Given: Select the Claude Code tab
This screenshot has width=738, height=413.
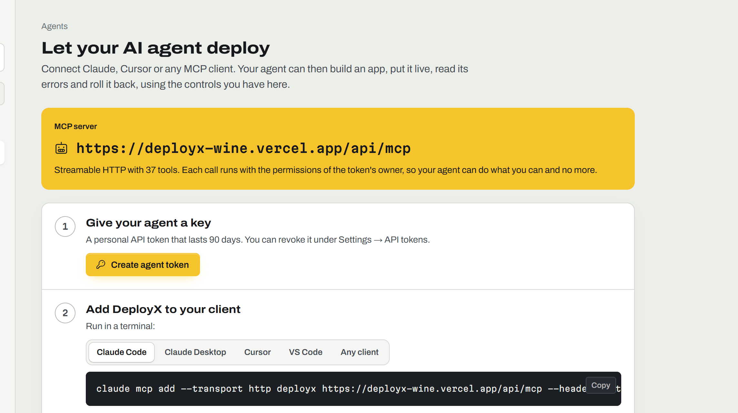Looking at the screenshot, I should (x=122, y=352).
